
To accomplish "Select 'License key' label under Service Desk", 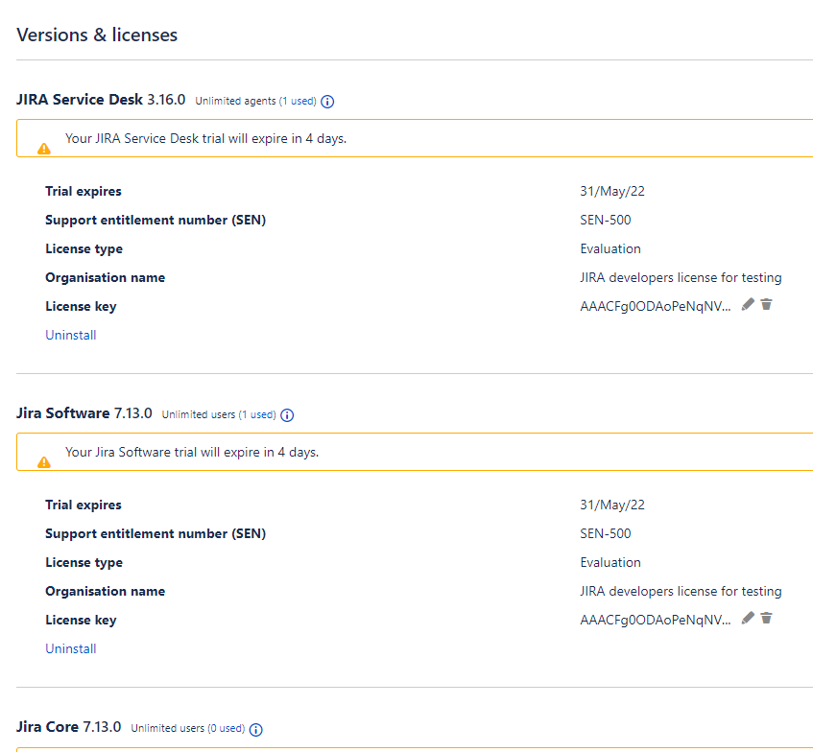I will [81, 306].
